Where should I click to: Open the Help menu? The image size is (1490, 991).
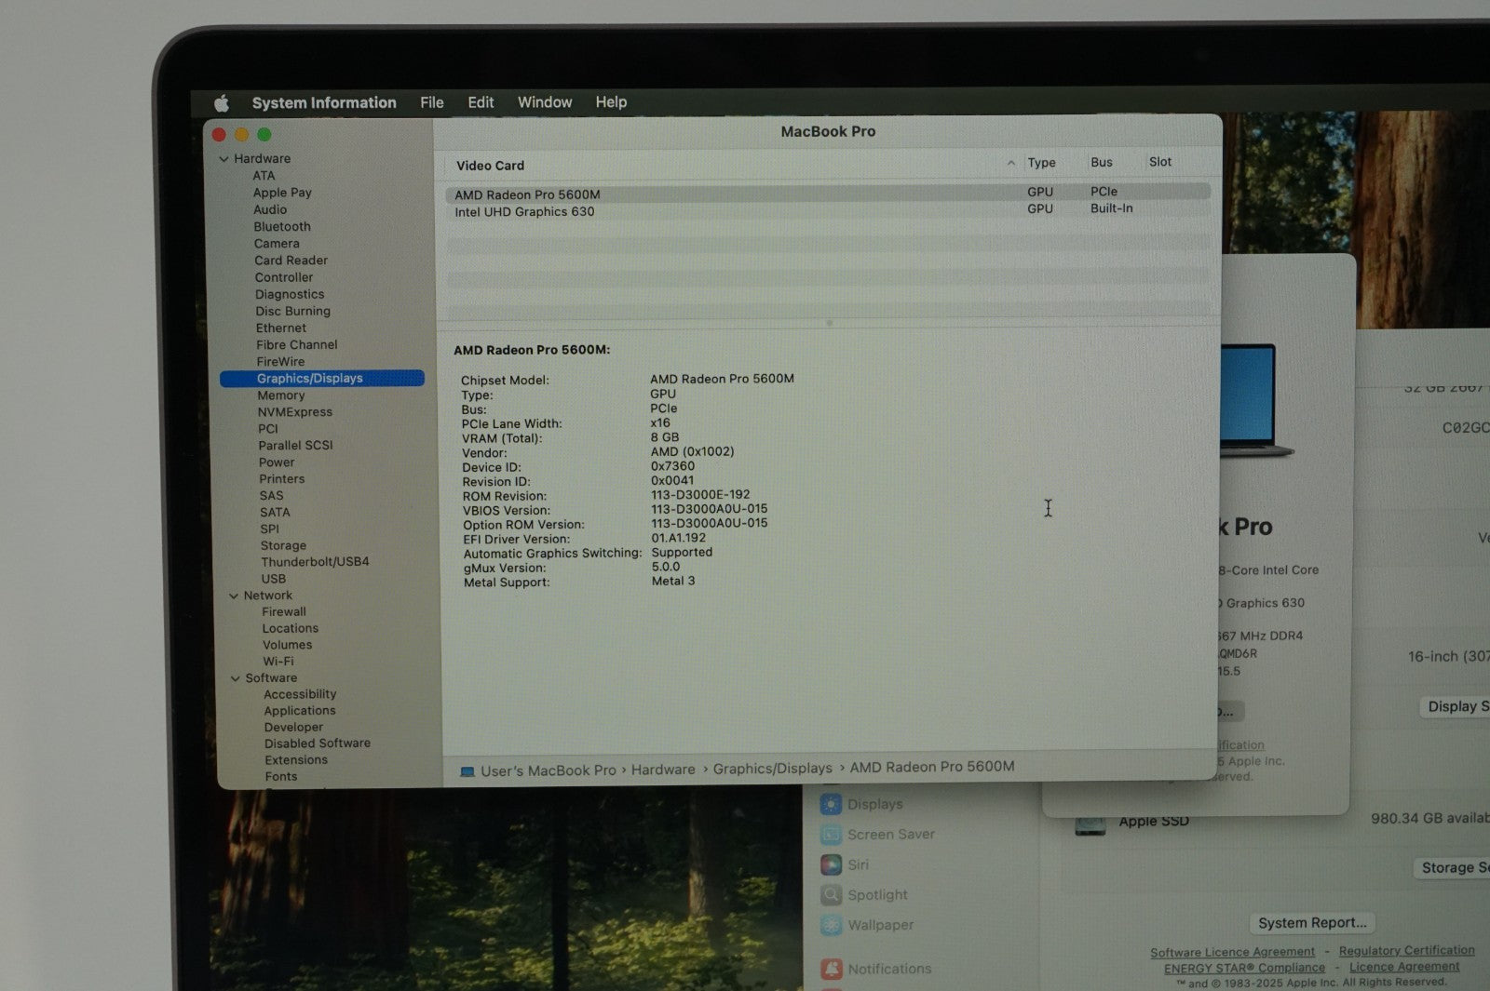[611, 102]
